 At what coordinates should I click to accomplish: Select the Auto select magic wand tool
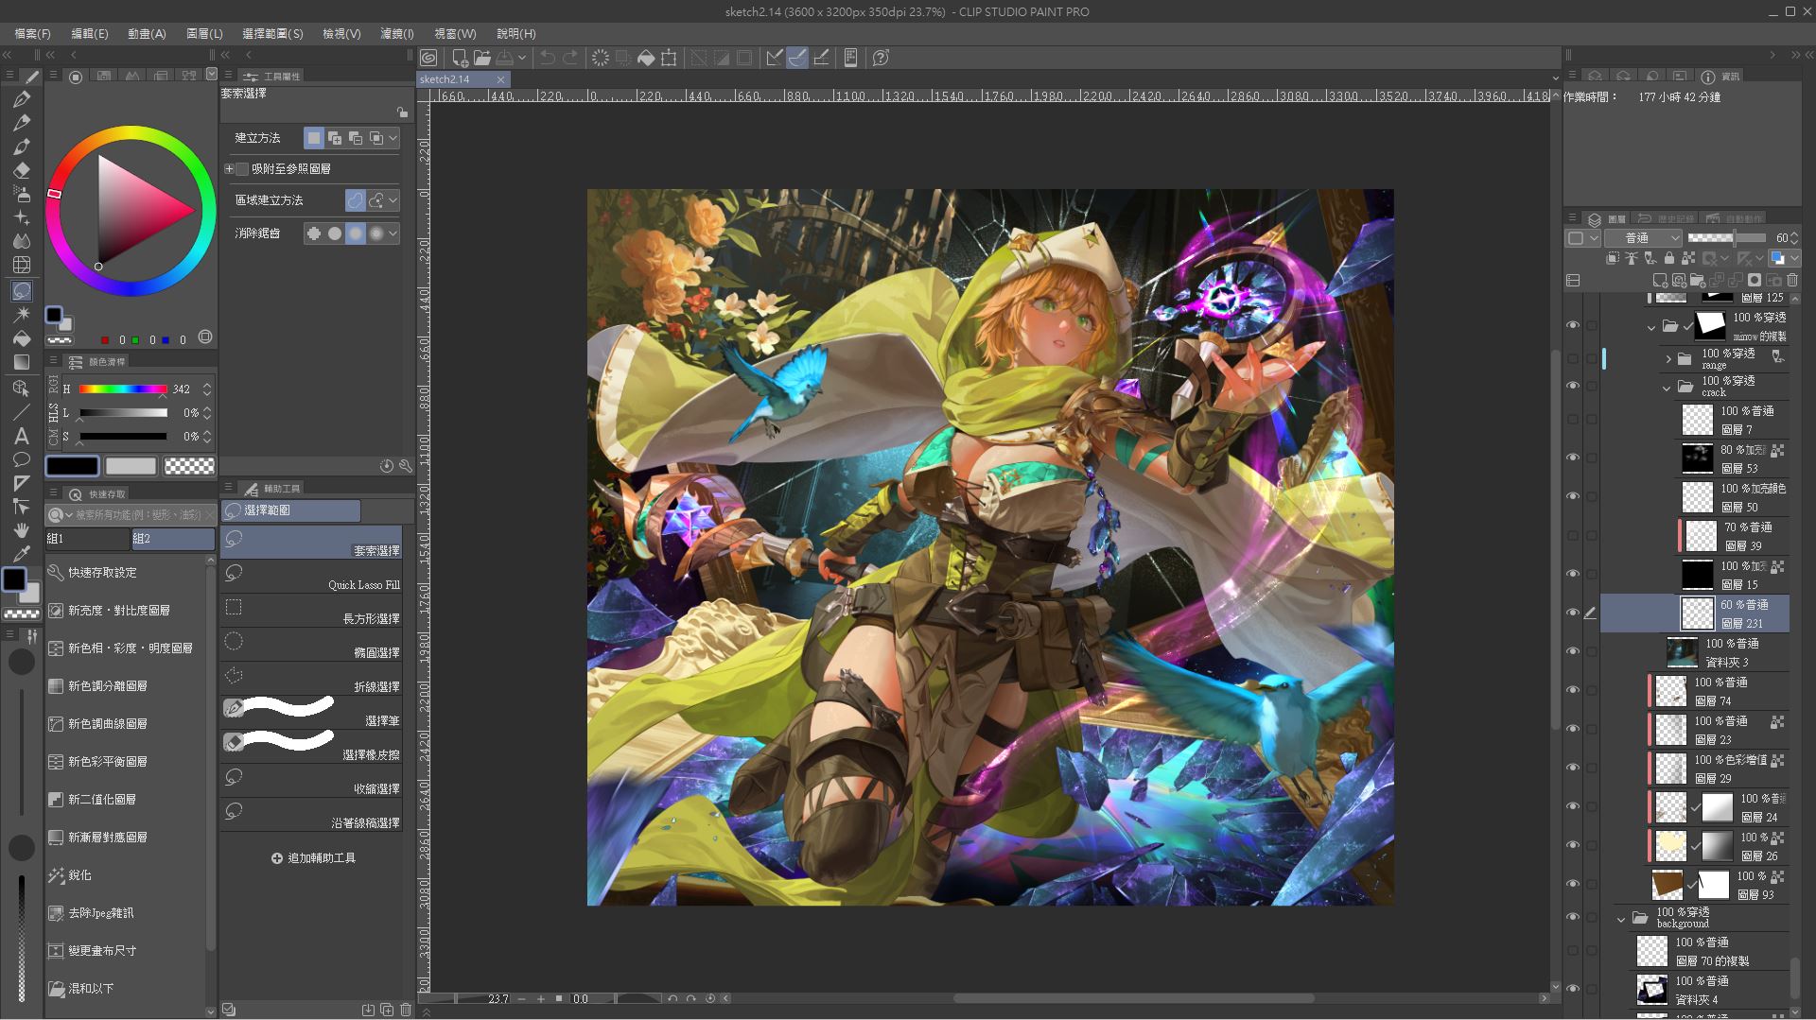click(21, 314)
